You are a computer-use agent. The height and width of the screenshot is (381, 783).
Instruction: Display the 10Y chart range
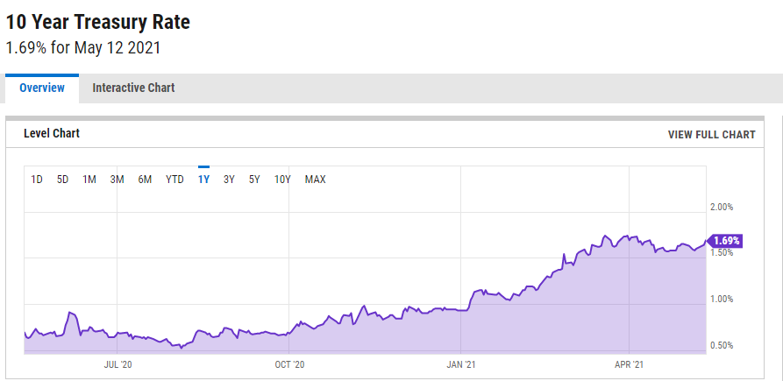[x=282, y=180]
